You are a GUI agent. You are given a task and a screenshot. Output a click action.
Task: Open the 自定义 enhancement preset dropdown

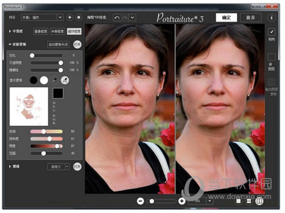tap(58, 166)
